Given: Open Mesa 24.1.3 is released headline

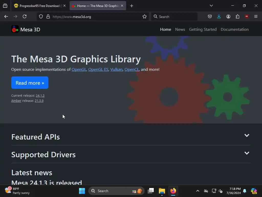Looking at the screenshot, I should pos(47,182).
